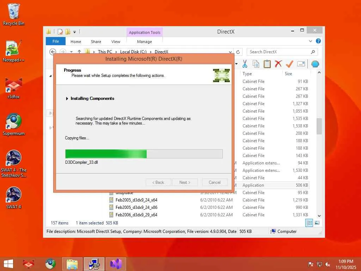
Task: Open the Home ribbon tab
Action: coord(76,42)
